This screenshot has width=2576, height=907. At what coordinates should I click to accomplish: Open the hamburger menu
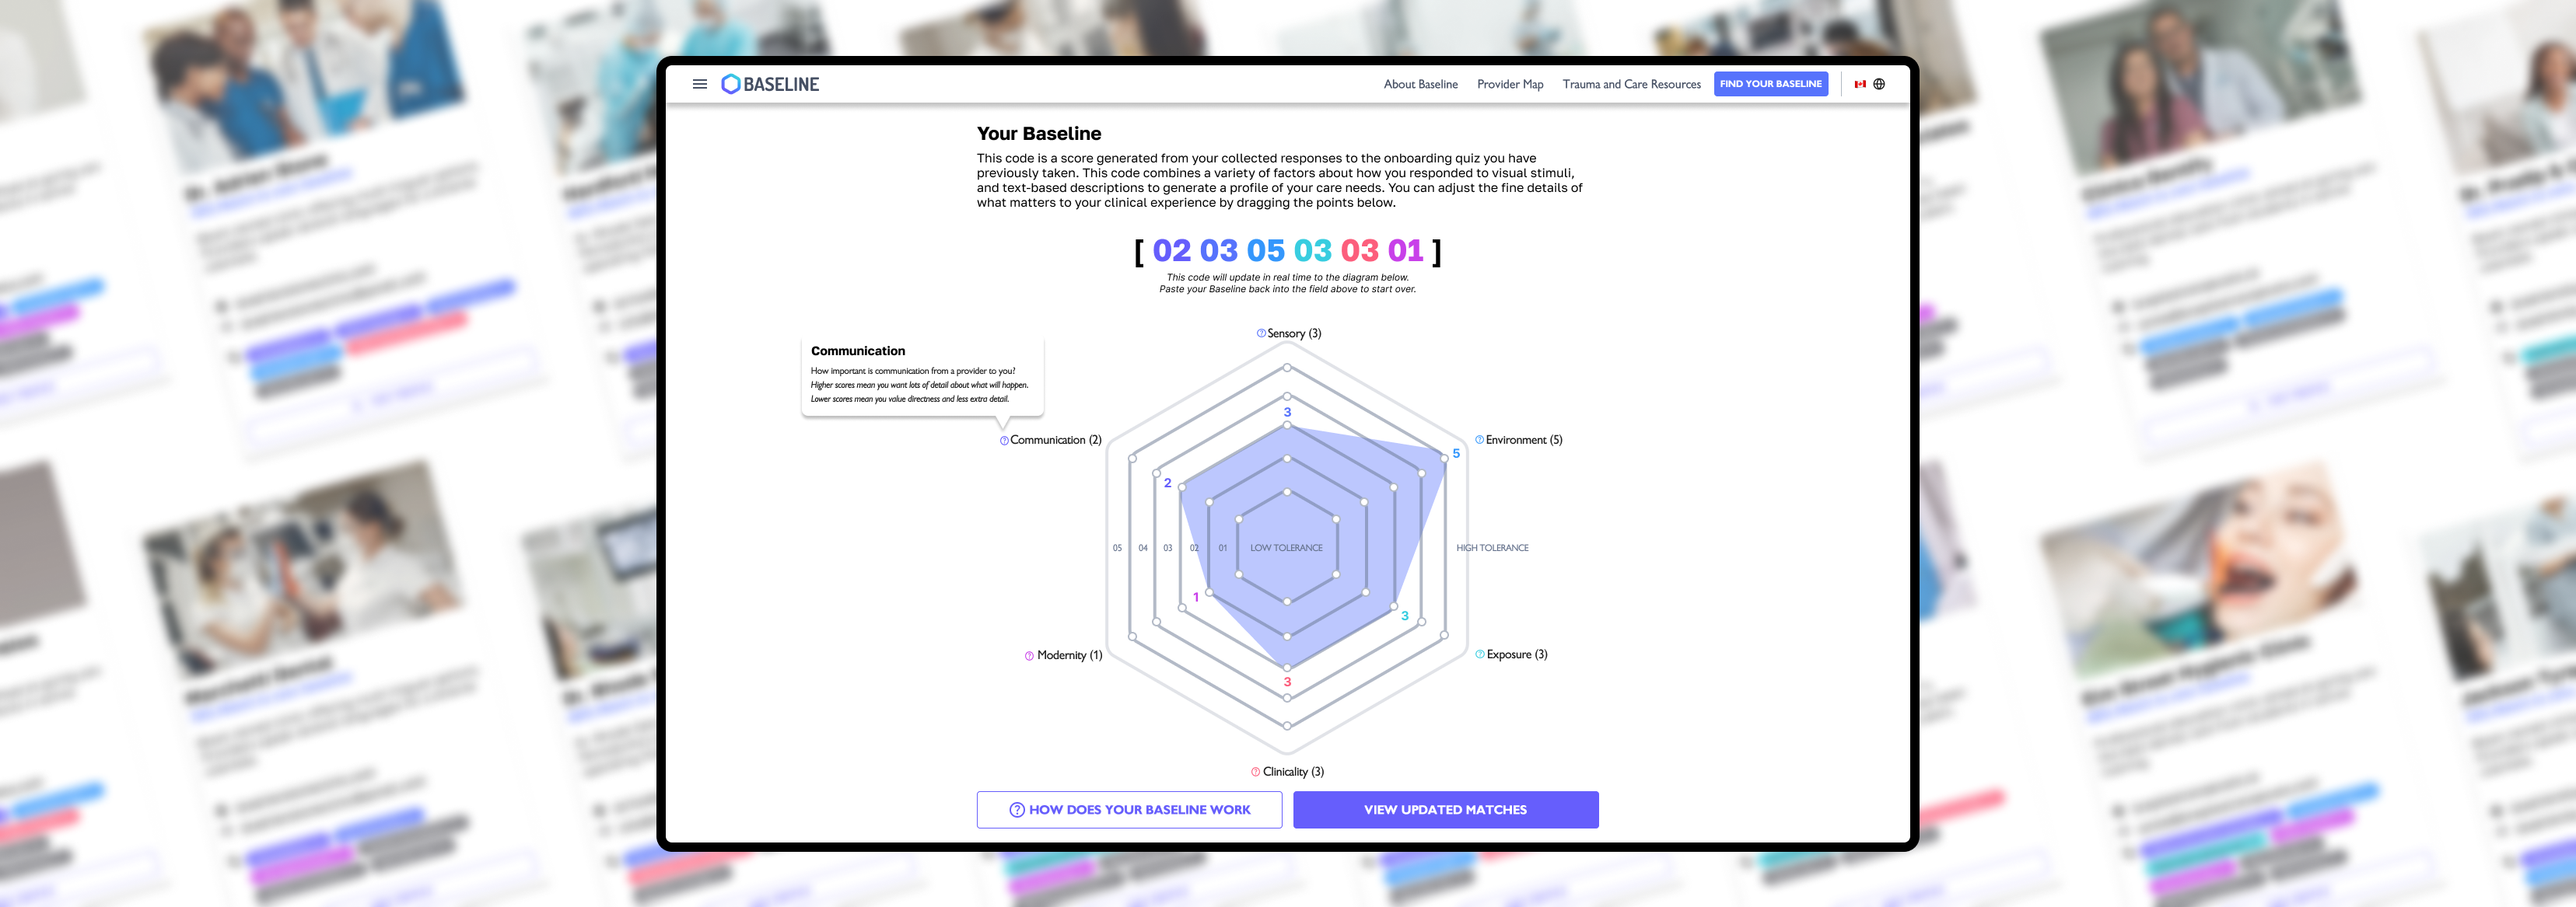click(700, 84)
